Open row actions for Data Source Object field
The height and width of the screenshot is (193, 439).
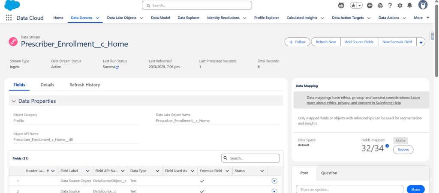tap(274, 181)
